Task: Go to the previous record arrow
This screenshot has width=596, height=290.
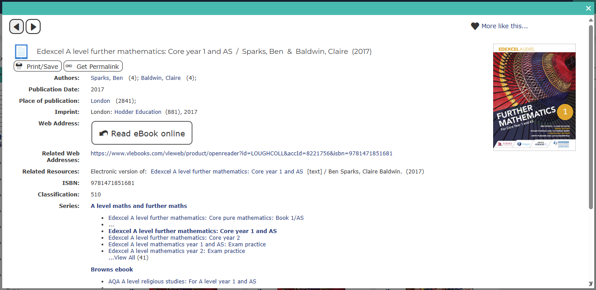Action: [x=16, y=26]
